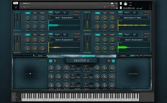Open the ENV tab in the Send 1 layer
167x103 pixels.
click(35, 13)
